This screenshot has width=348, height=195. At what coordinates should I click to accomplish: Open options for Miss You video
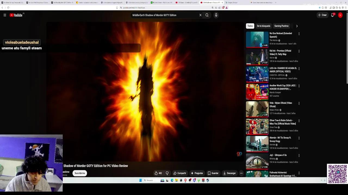point(299,121)
